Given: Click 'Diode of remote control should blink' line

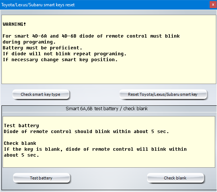Looking at the screenshot, I should point(86,132).
